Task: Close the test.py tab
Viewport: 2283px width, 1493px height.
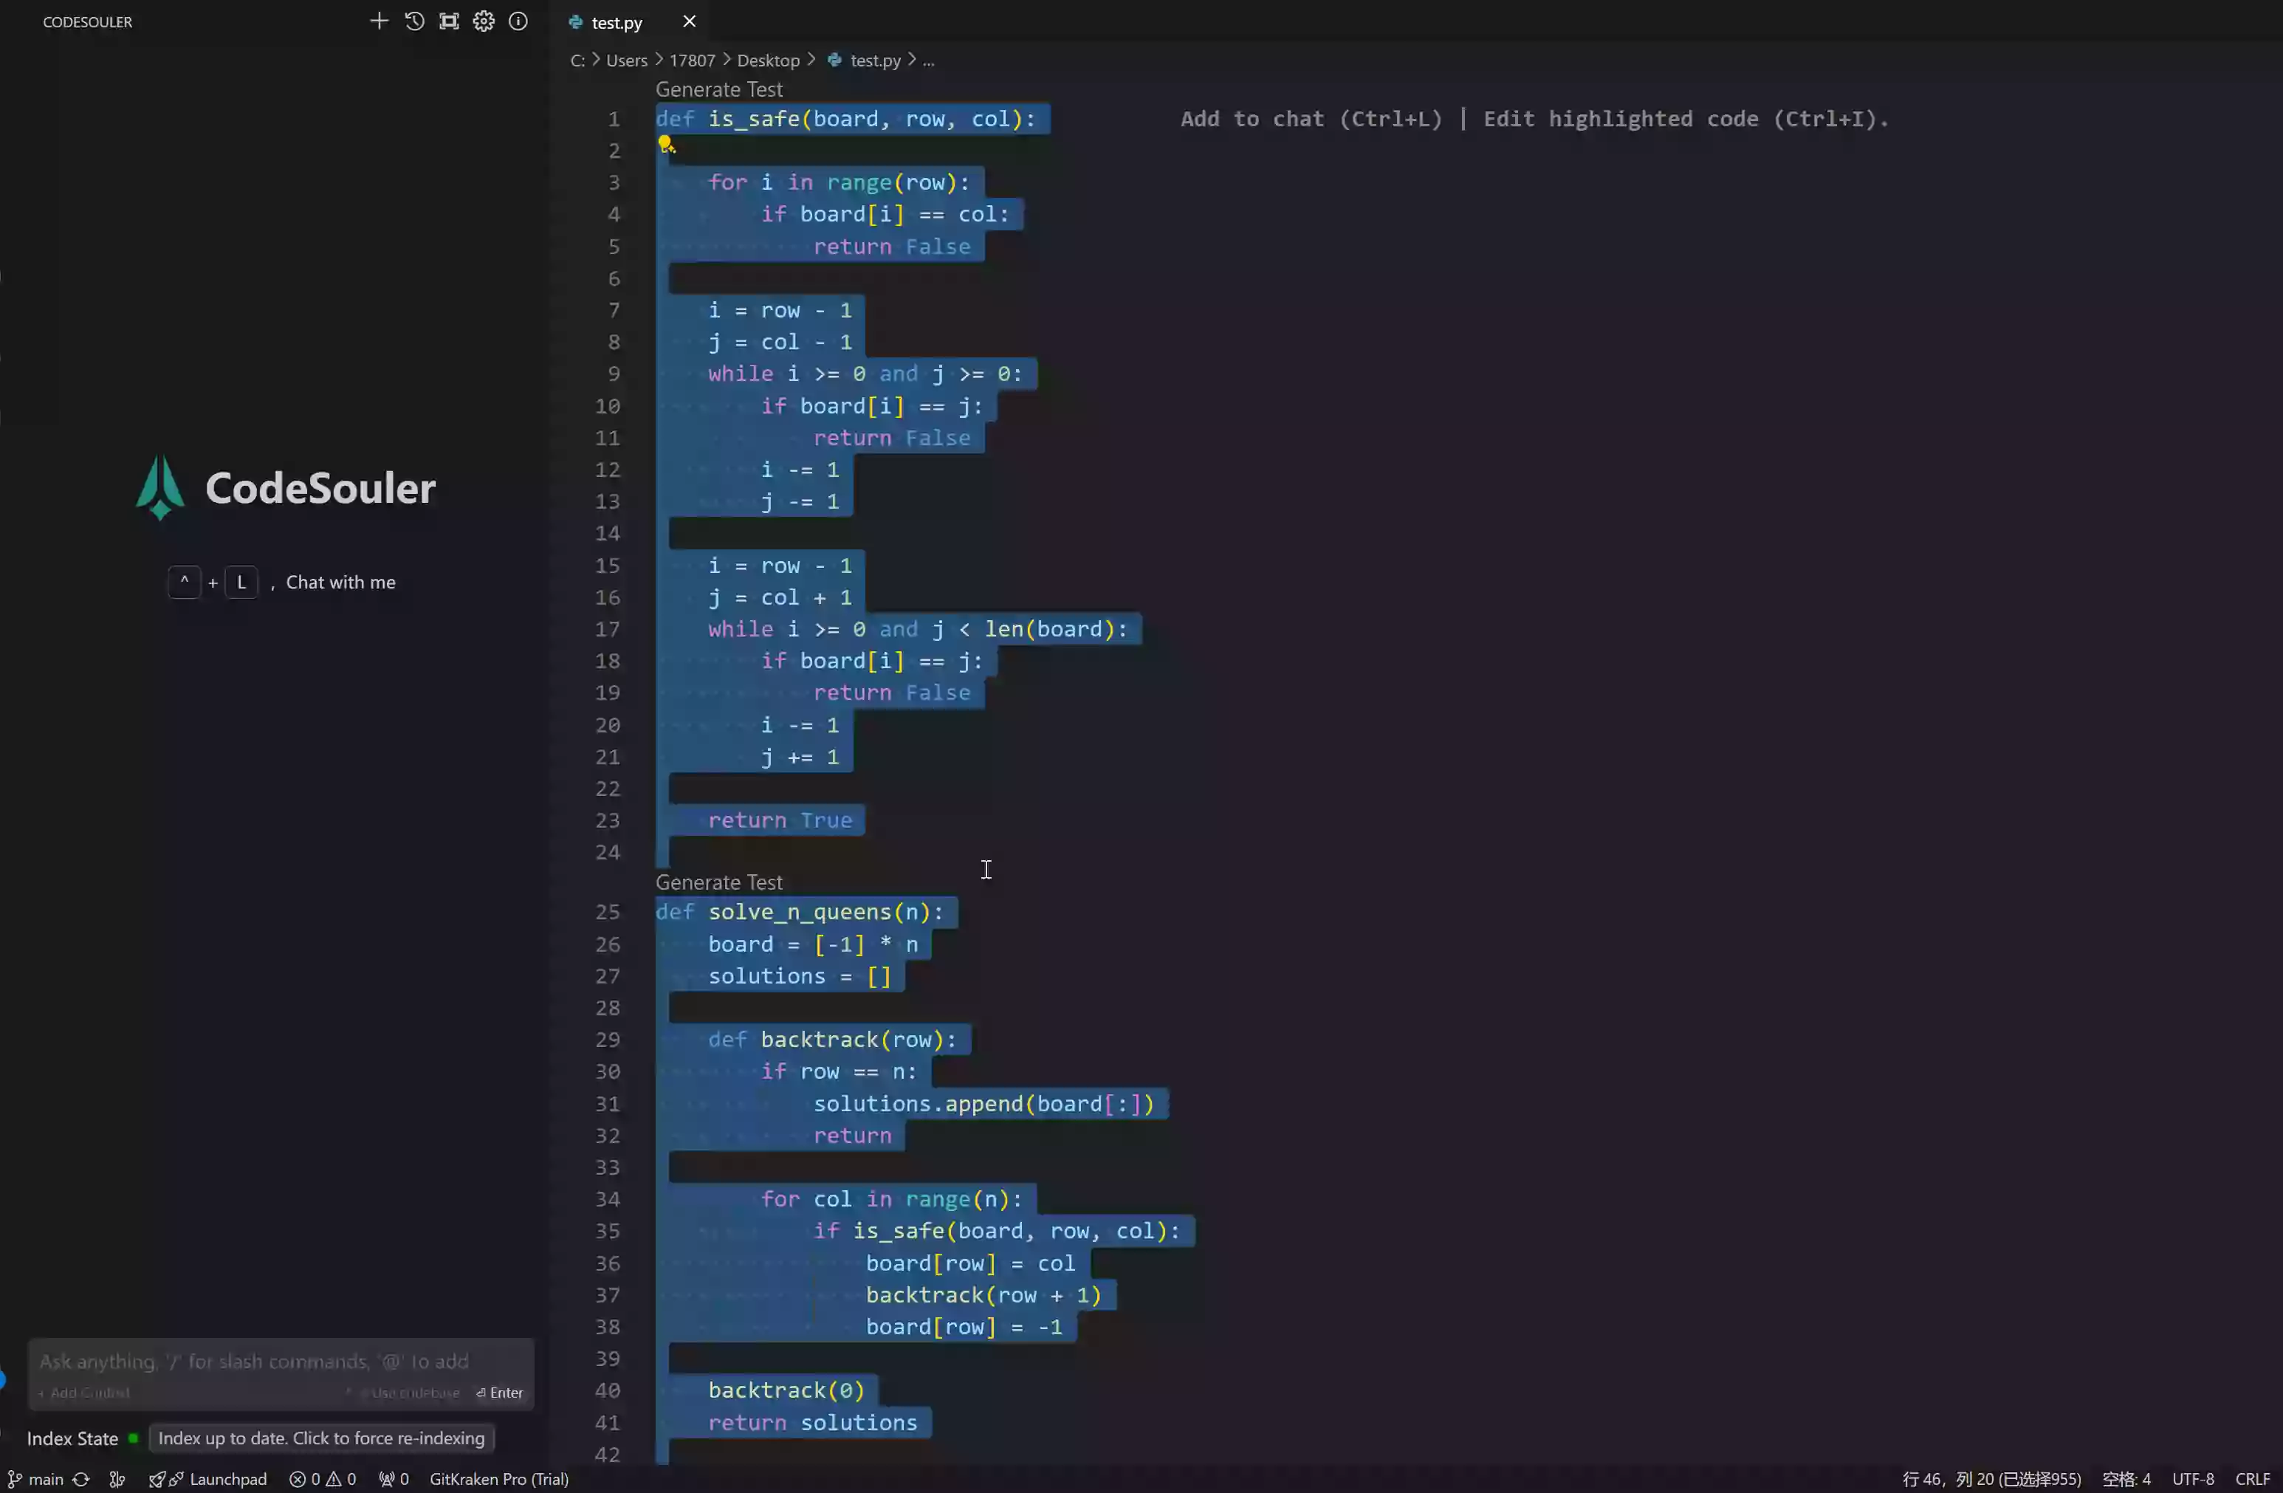Action: [689, 21]
